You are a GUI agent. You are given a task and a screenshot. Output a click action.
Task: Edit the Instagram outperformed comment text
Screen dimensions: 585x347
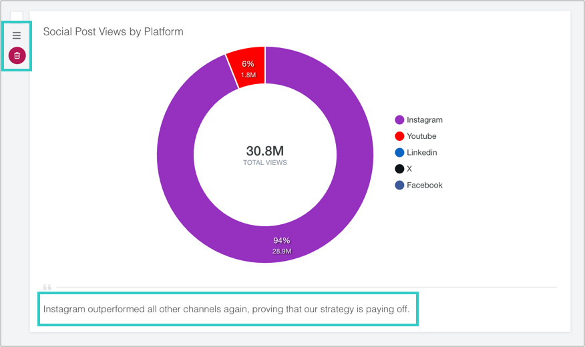pyautogui.click(x=226, y=310)
